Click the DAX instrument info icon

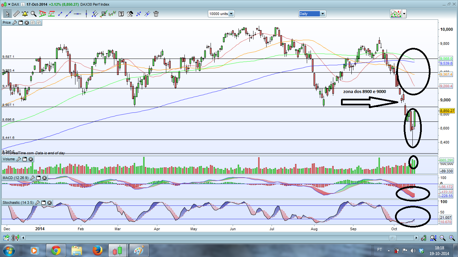[x=21, y=4]
